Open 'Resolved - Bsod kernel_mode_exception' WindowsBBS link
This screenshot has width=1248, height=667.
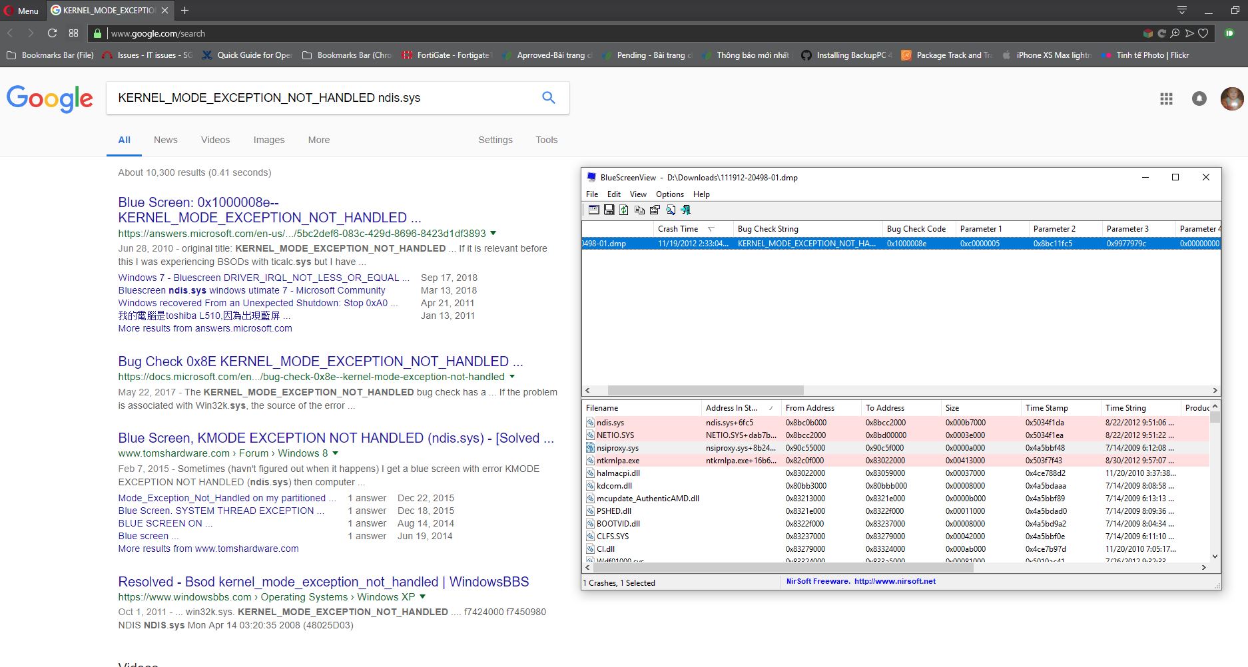(x=324, y=582)
